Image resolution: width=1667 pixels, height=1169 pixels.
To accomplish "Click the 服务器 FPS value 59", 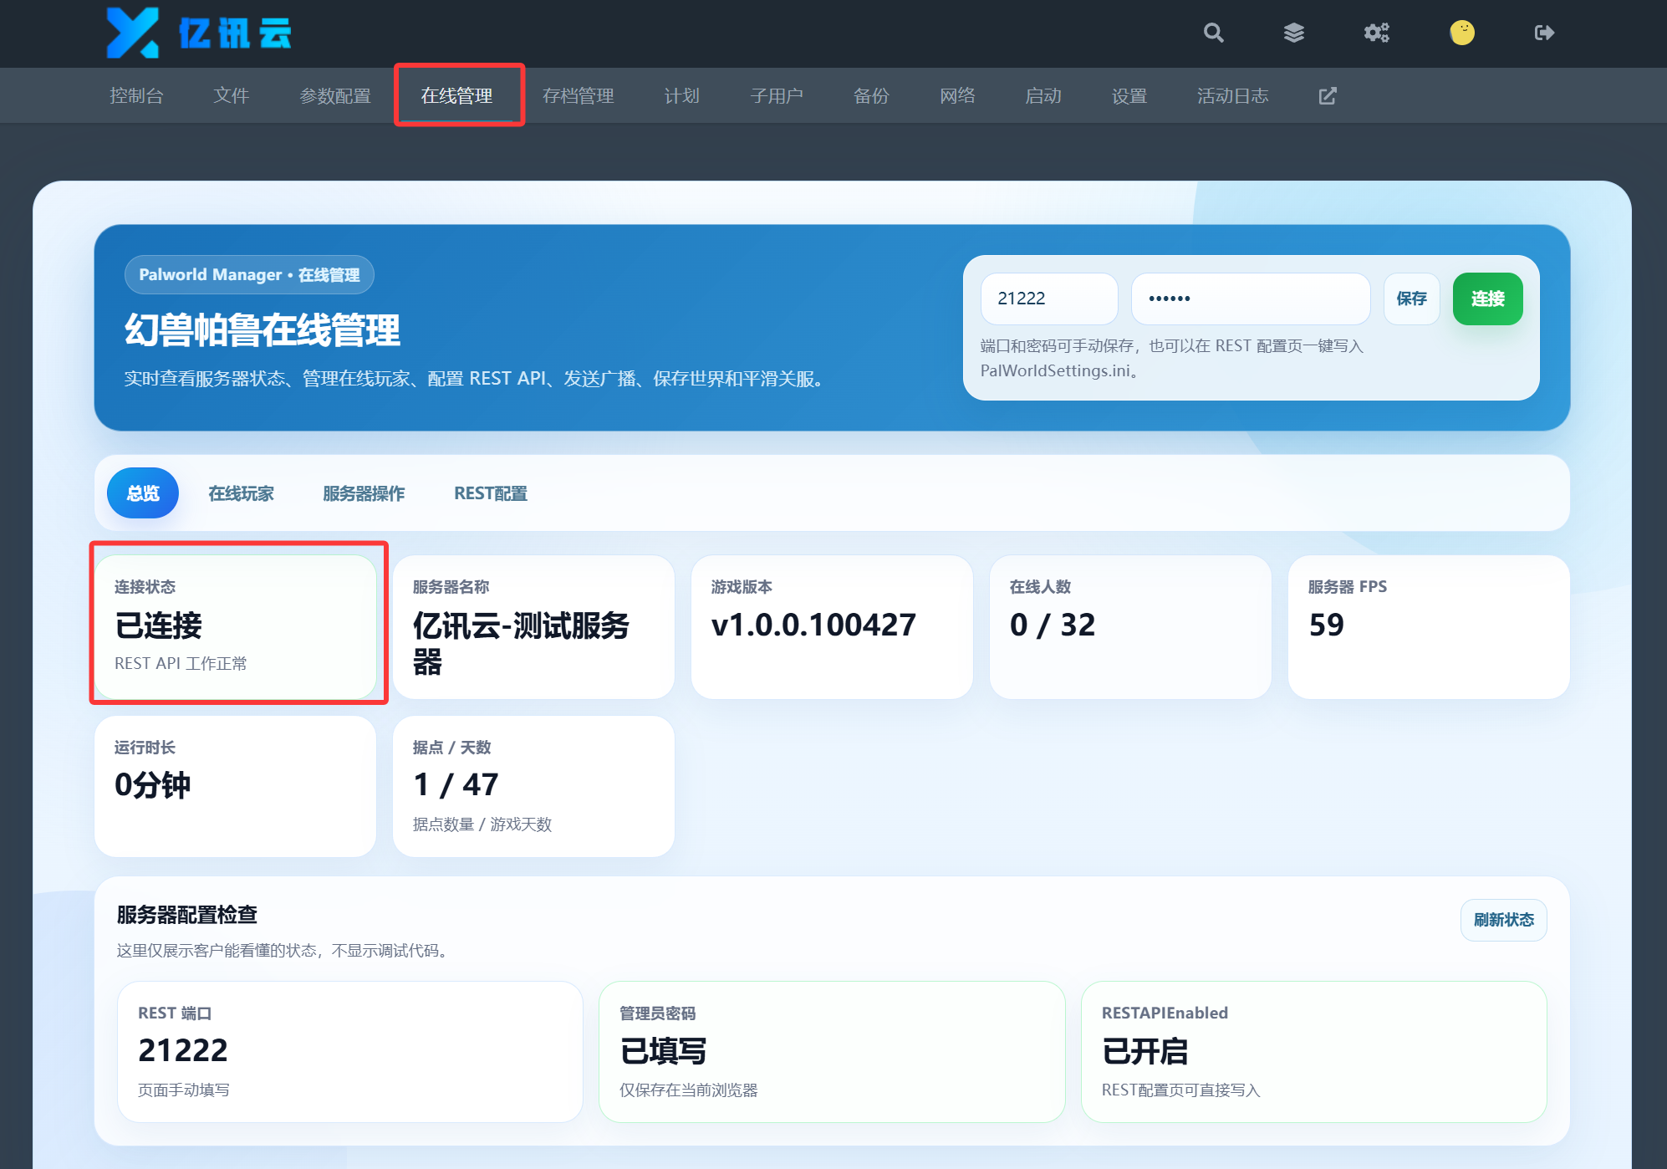I will click(1327, 625).
